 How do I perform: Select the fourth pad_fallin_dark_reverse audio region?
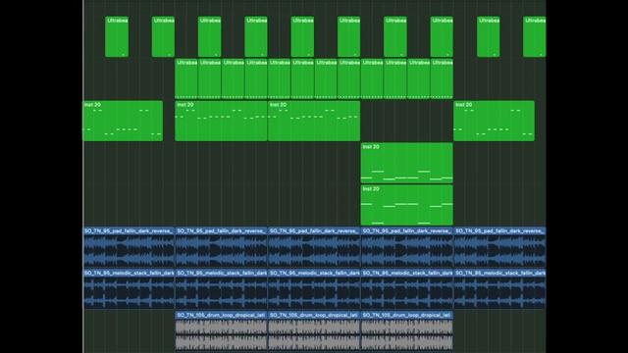coord(407,247)
